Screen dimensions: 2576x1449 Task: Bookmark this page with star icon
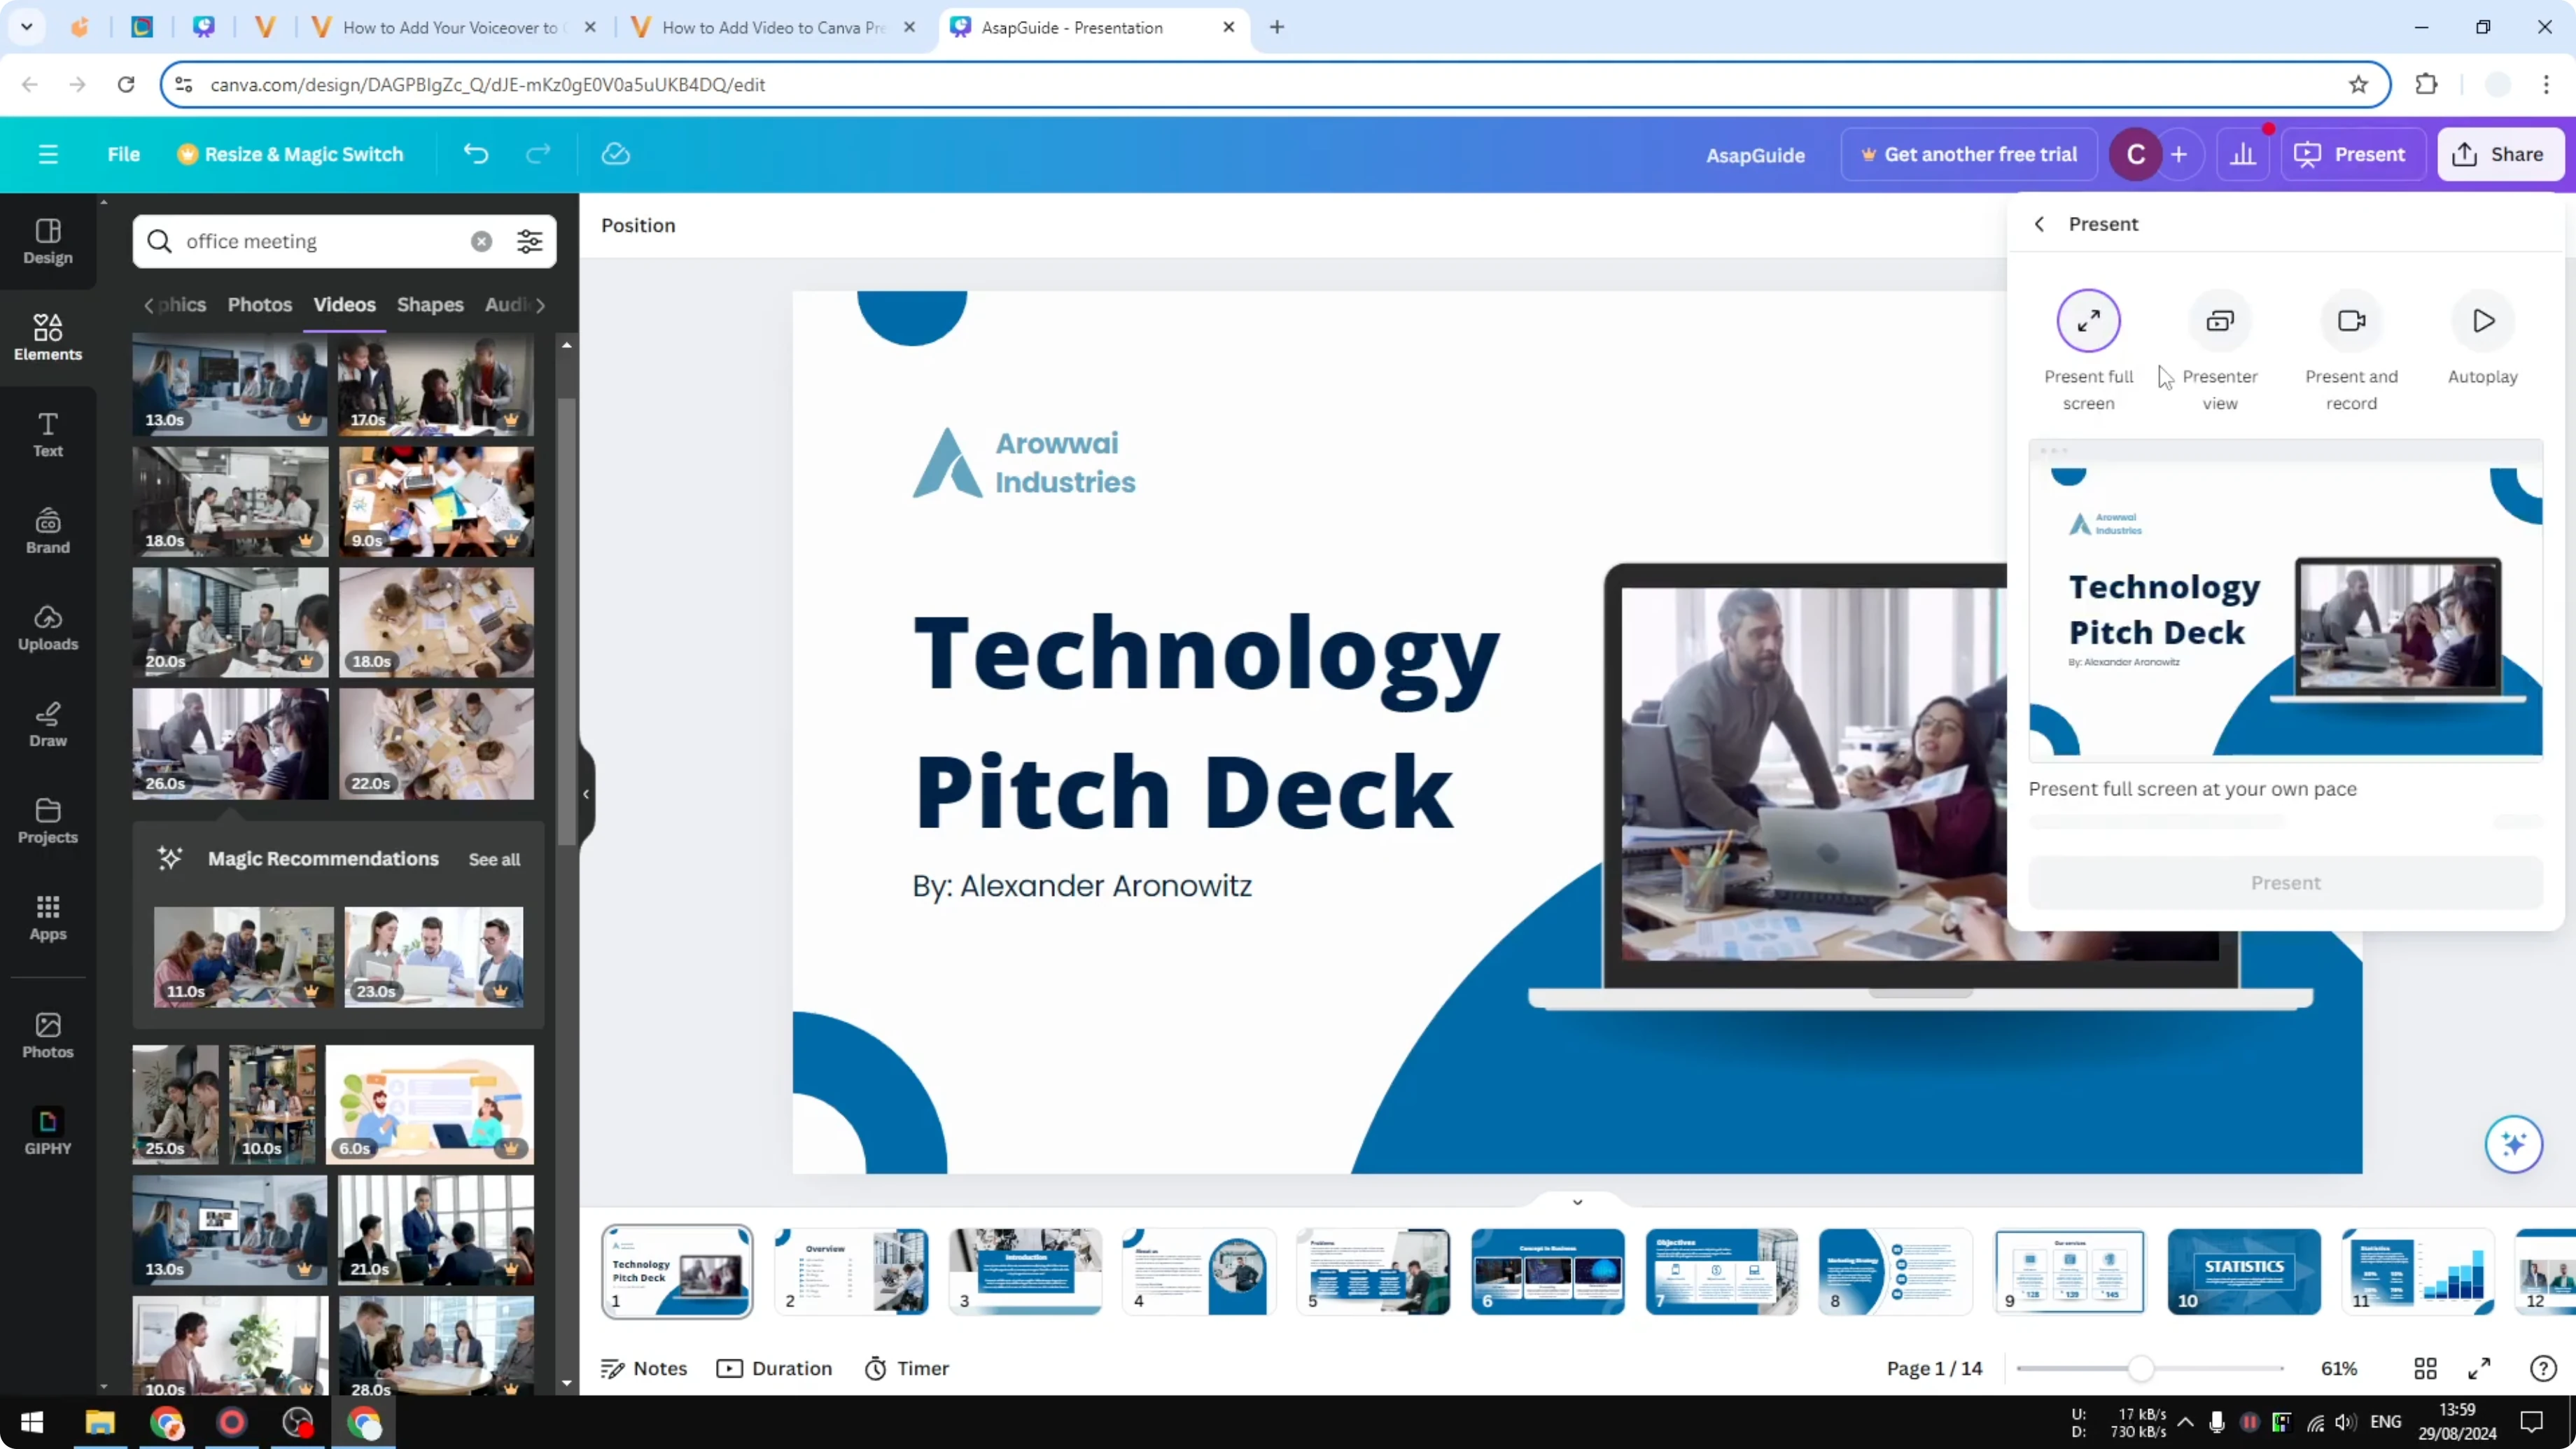[2358, 84]
